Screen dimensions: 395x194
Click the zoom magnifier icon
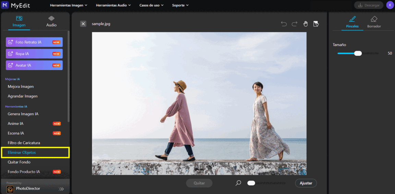pyautogui.click(x=238, y=183)
